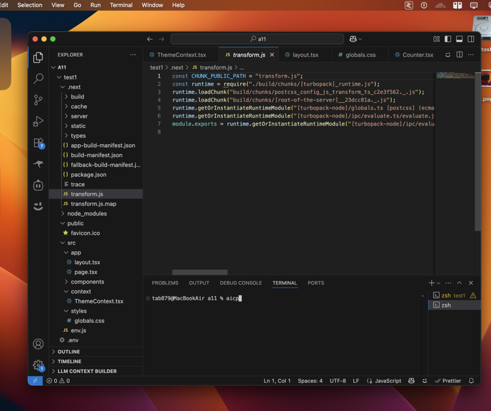Screen dimensions: 491x411
Task: Open the Run and Debug view
Action: [38, 121]
